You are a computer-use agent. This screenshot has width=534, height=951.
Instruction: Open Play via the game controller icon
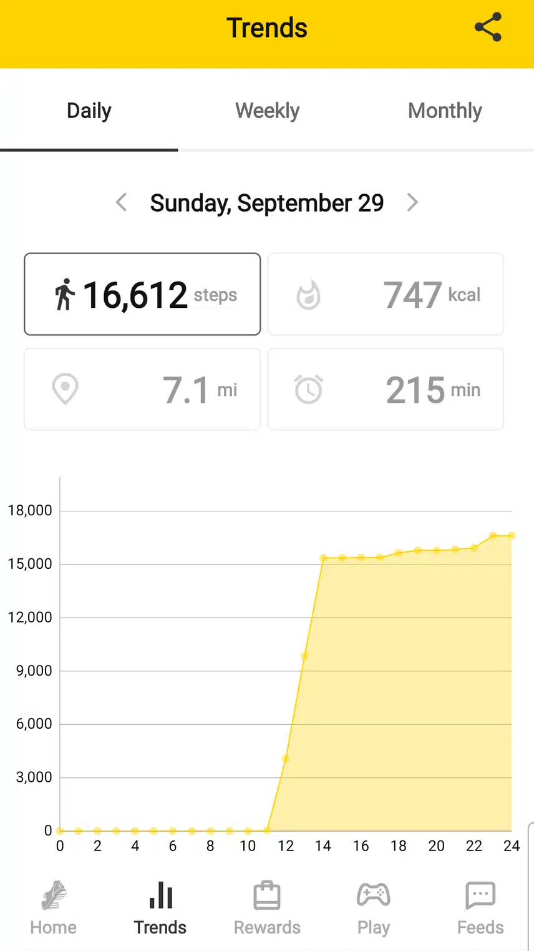click(x=374, y=895)
